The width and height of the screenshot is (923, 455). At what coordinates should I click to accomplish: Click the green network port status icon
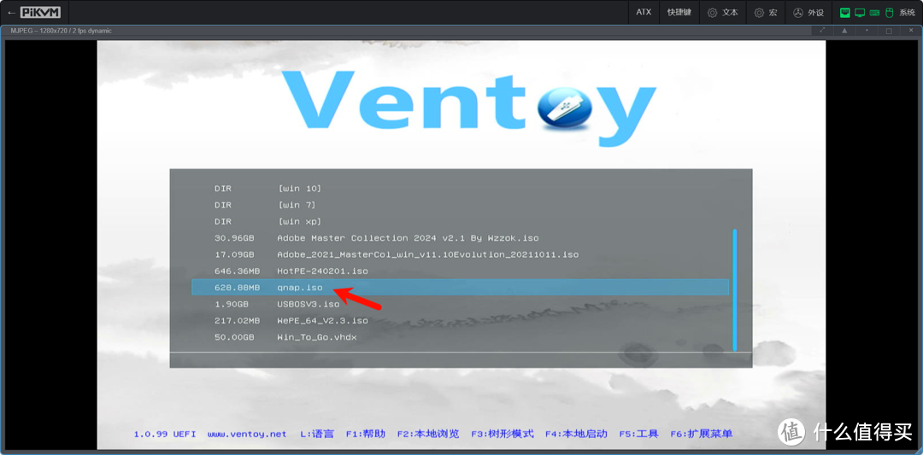tap(844, 12)
